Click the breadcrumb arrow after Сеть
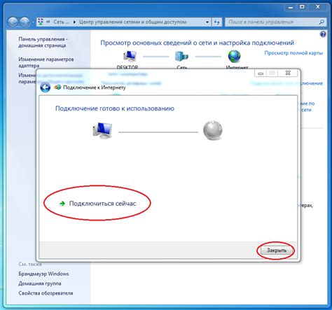 [74, 22]
